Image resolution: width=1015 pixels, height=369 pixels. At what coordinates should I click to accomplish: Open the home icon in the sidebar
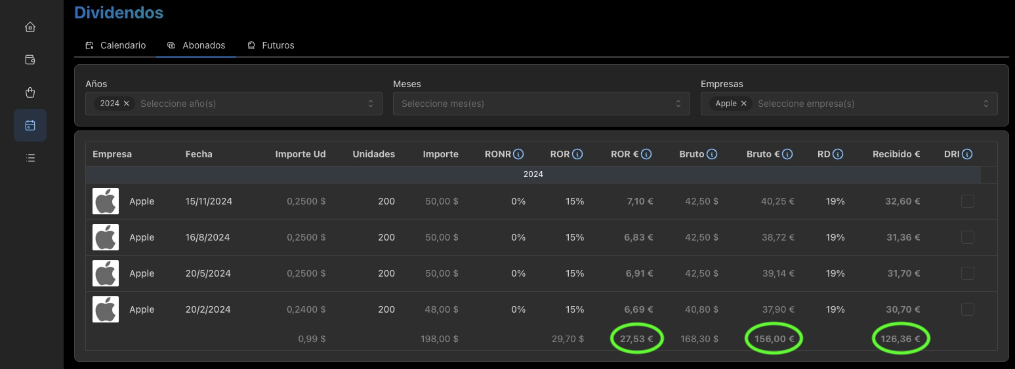tap(30, 27)
